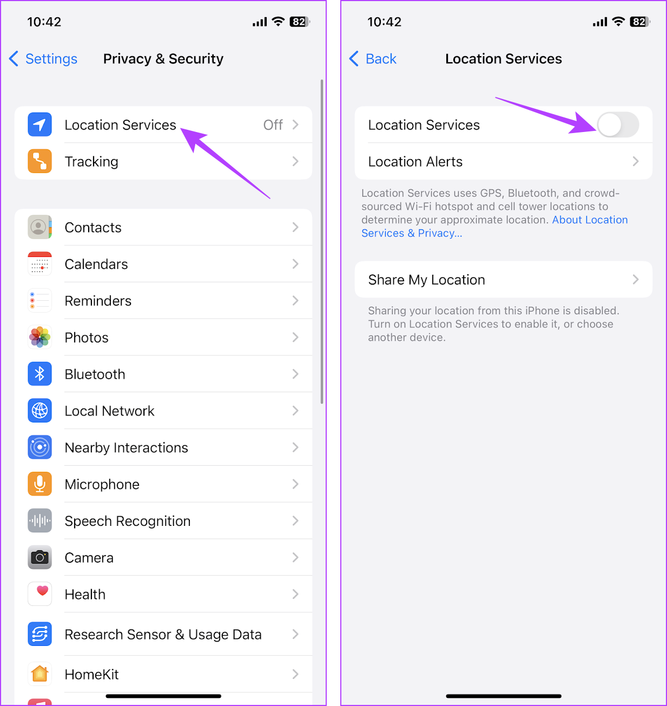Go back to Settings
Screen dimensions: 667x706
tap(43, 58)
